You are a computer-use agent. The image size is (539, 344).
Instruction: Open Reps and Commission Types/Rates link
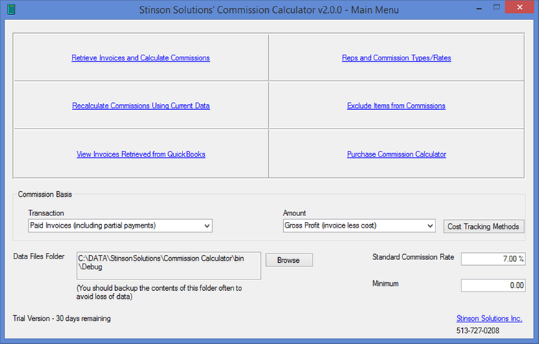coord(396,57)
